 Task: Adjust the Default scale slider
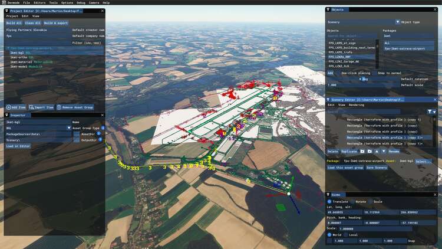(363, 85)
